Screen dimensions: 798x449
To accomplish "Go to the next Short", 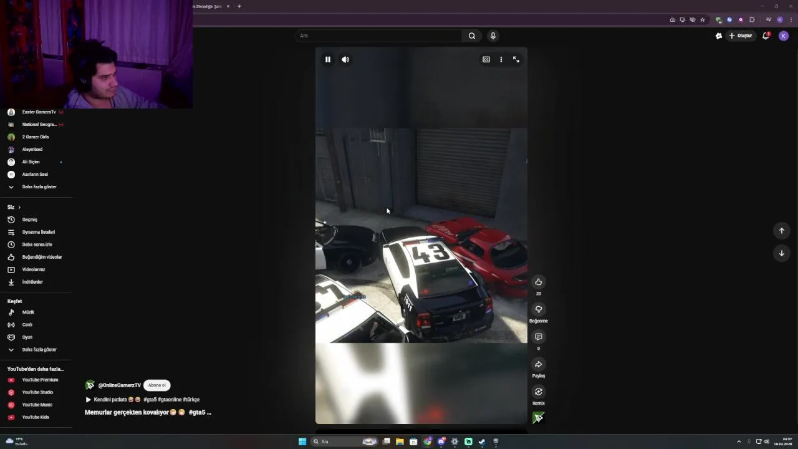I will (782, 253).
